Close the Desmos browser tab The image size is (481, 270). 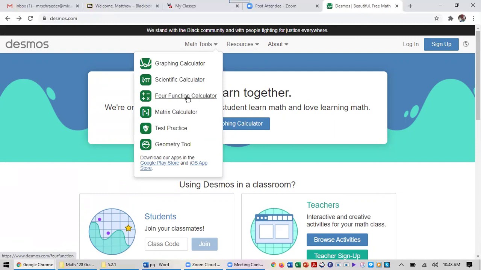click(397, 6)
